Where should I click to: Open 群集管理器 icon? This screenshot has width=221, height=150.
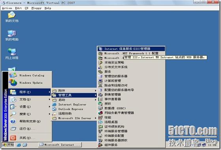click(100, 94)
